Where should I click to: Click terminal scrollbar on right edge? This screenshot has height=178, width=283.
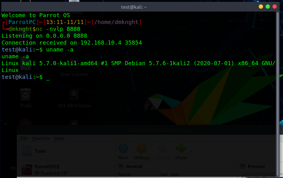(278, 94)
